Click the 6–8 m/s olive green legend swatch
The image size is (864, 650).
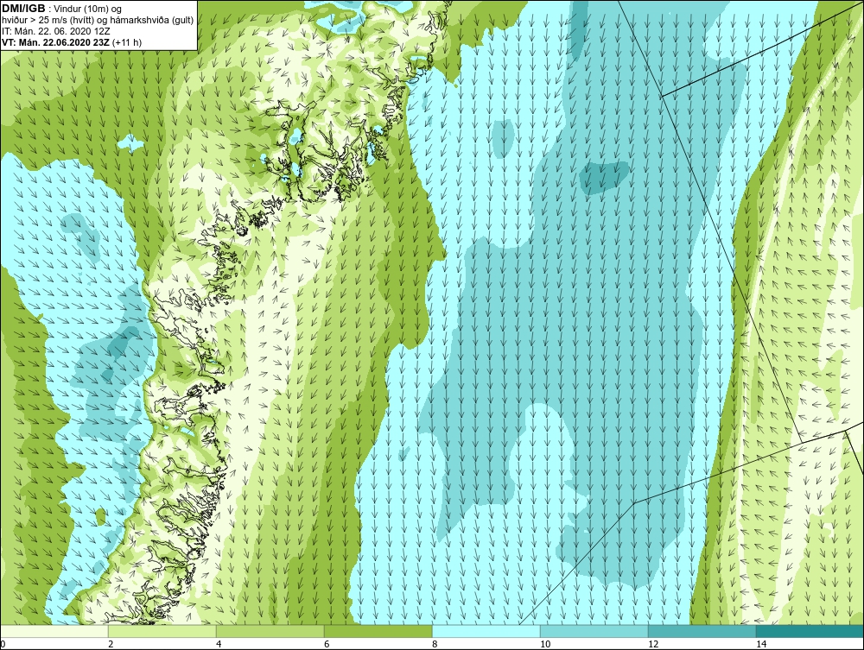378,631
